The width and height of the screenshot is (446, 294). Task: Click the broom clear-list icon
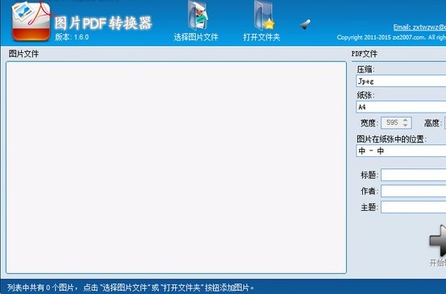tap(306, 24)
